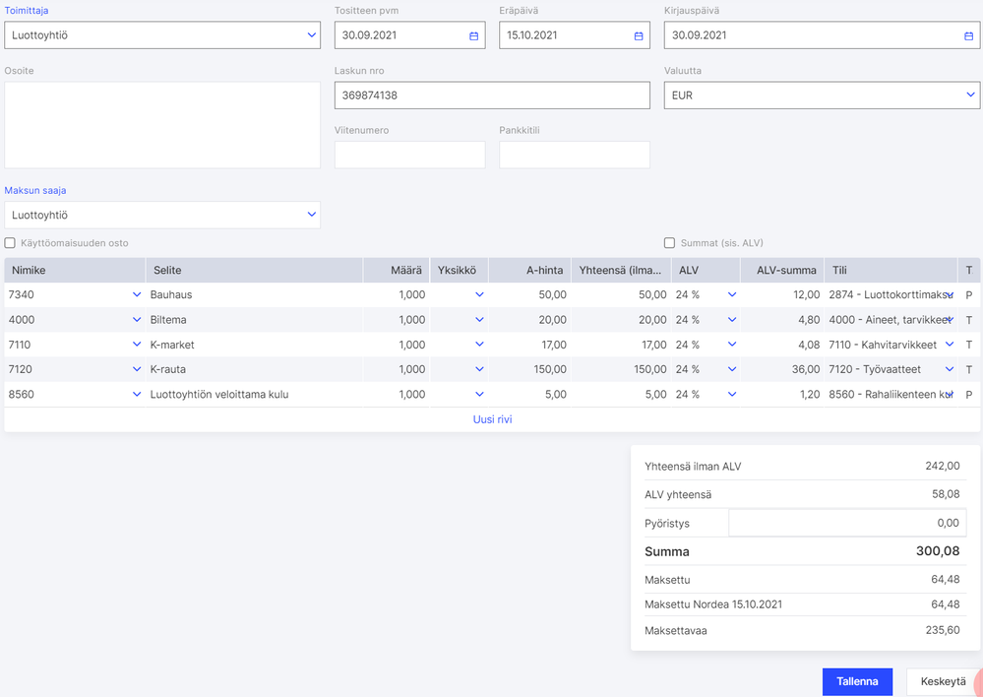Image resolution: width=983 pixels, height=697 pixels.
Task: Click calendar icon in Kirjauspäivä field
Action: [x=968, y=35]
